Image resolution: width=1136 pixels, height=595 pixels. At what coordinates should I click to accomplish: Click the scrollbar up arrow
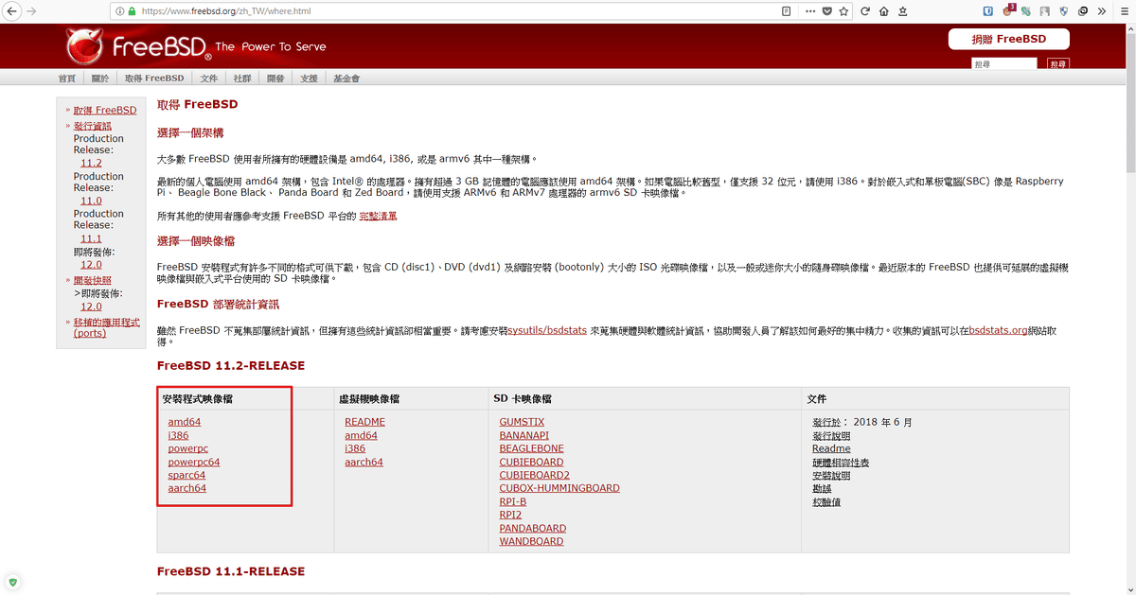(1129, 28)
